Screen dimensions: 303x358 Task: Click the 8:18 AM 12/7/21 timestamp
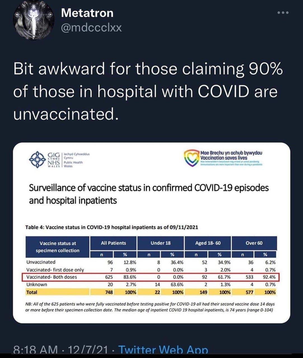(60, 350)
